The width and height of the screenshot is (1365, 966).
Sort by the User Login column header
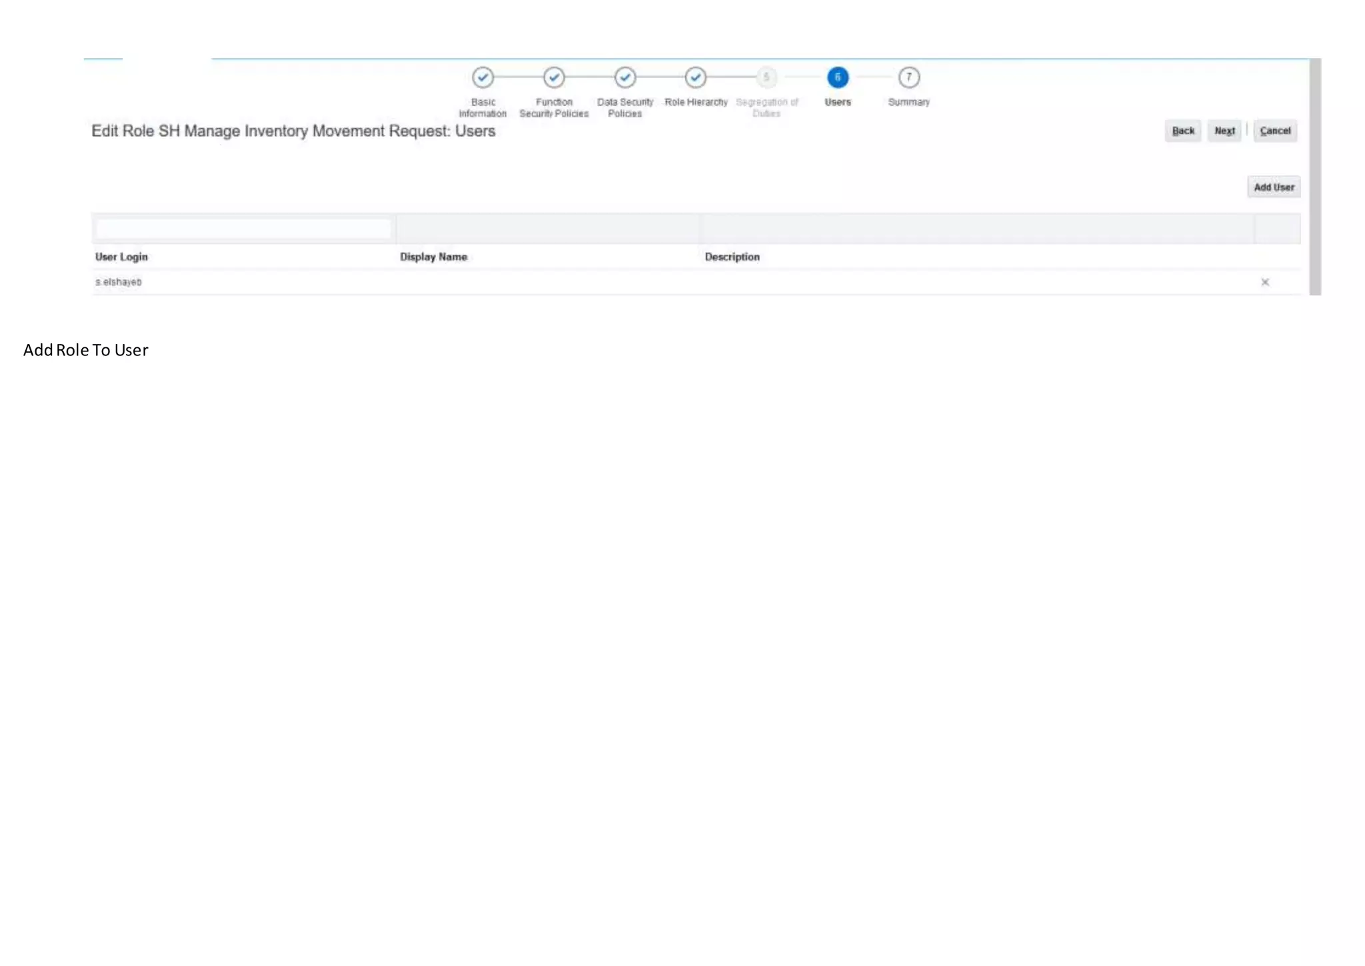tap(121, 257)
